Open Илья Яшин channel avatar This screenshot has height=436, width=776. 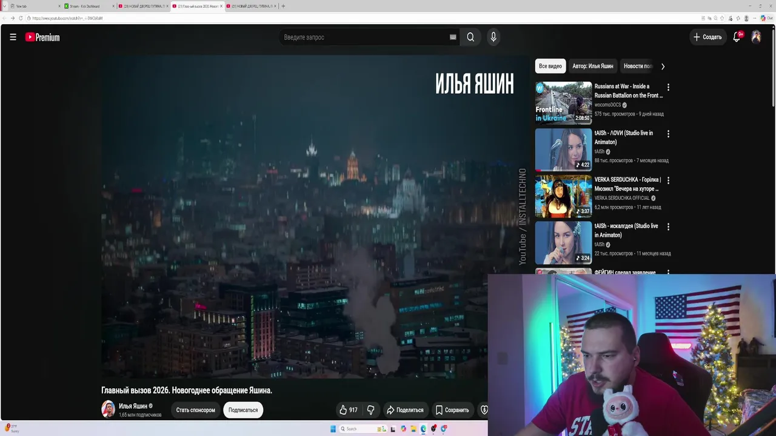108,409
